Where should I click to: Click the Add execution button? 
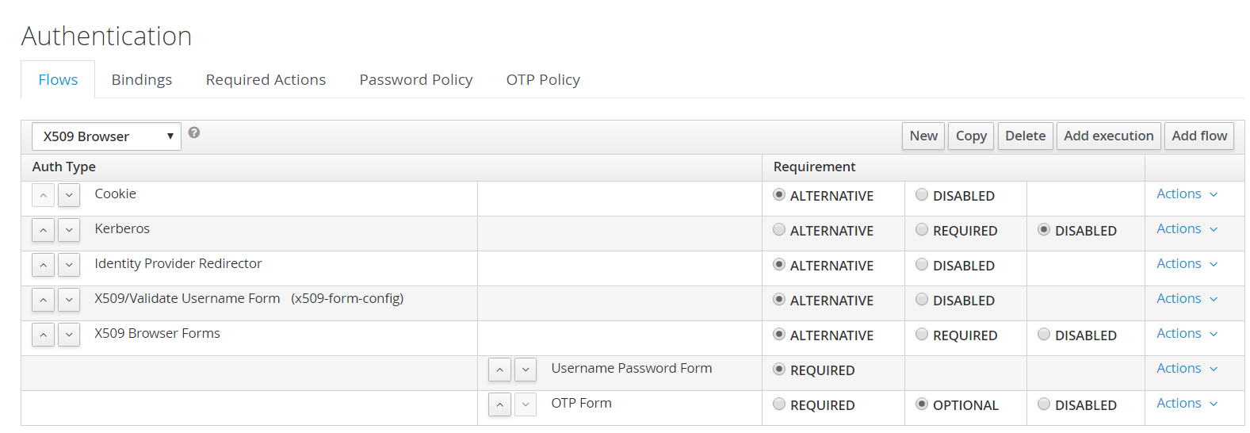pos(1108,136)
